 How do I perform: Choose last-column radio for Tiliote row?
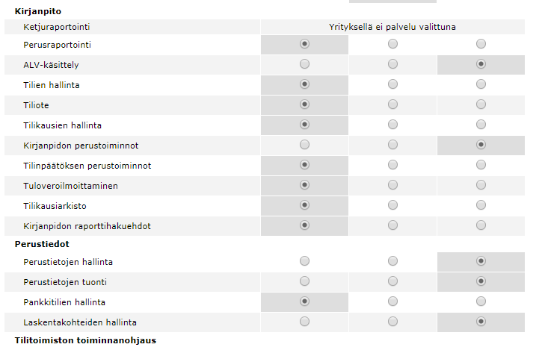pos(481,105)
